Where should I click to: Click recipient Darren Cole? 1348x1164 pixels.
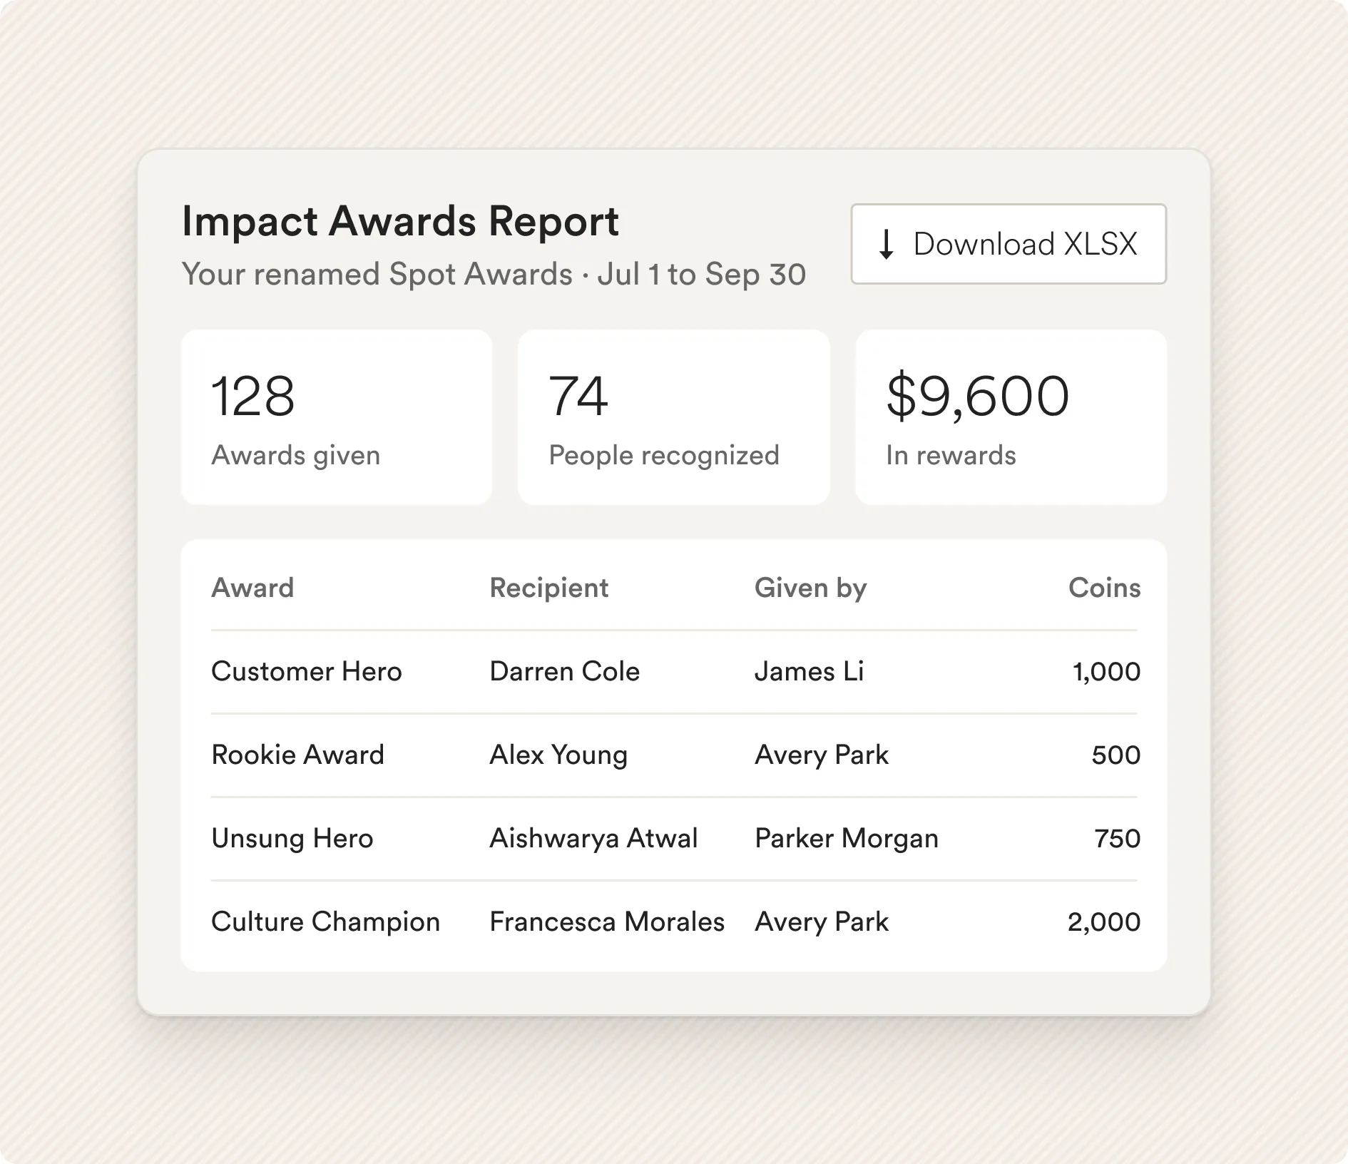click(565, 671)
